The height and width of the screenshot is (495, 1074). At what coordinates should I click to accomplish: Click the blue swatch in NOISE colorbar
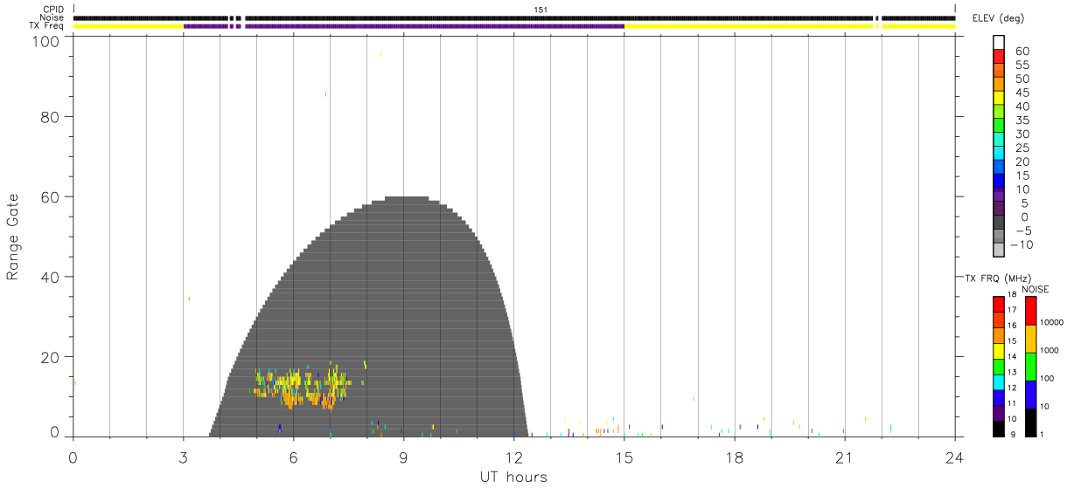click(1031, 395)
